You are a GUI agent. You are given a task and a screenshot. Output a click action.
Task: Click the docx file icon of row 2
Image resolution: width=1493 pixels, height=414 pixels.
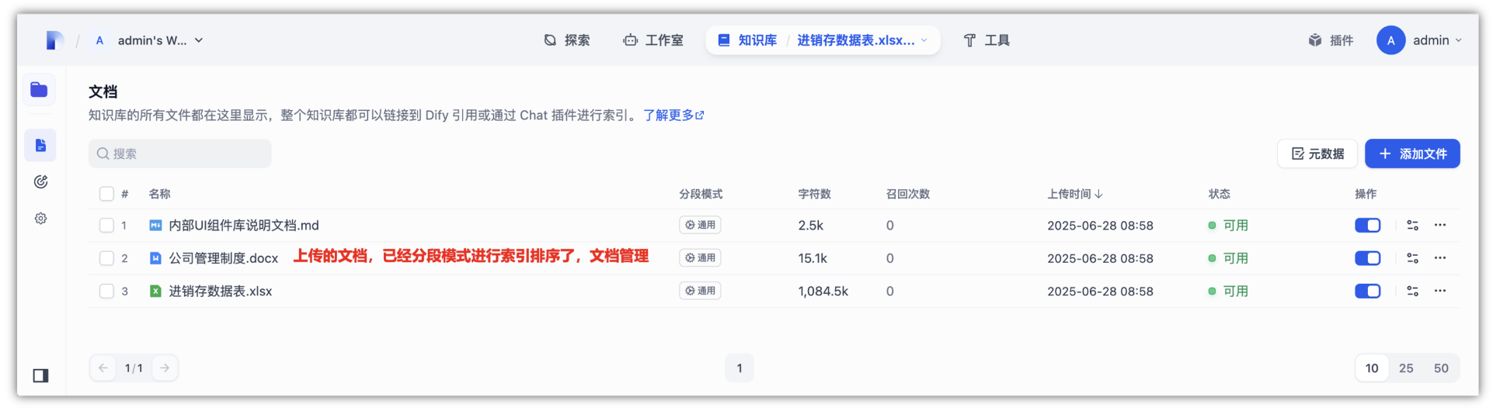coord(155,258)
